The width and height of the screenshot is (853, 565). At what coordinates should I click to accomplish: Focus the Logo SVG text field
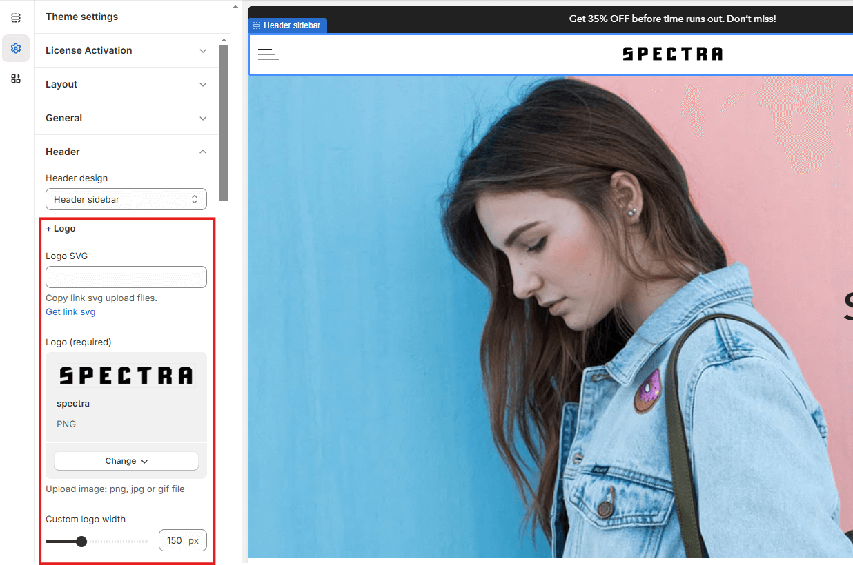pyautogui.click(x=126, y=277)
